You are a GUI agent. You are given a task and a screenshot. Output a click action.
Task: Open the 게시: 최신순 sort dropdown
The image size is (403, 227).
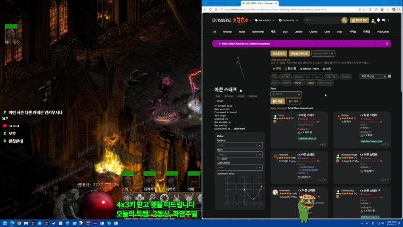point(373,77)
